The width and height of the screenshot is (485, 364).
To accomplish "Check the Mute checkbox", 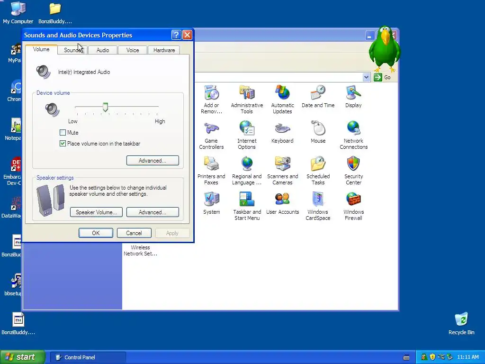I will 63,133.
